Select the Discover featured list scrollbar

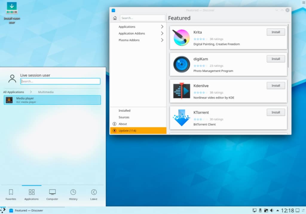click(x=288, y=46)
